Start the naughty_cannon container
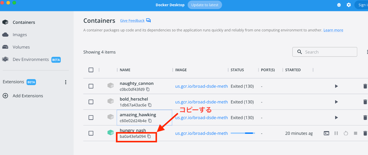This screenshot has height=155, width=368. [x=336, y=86]
